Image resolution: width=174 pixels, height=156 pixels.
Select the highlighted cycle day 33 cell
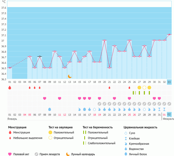pyautogui.click(x=169, y=82)
